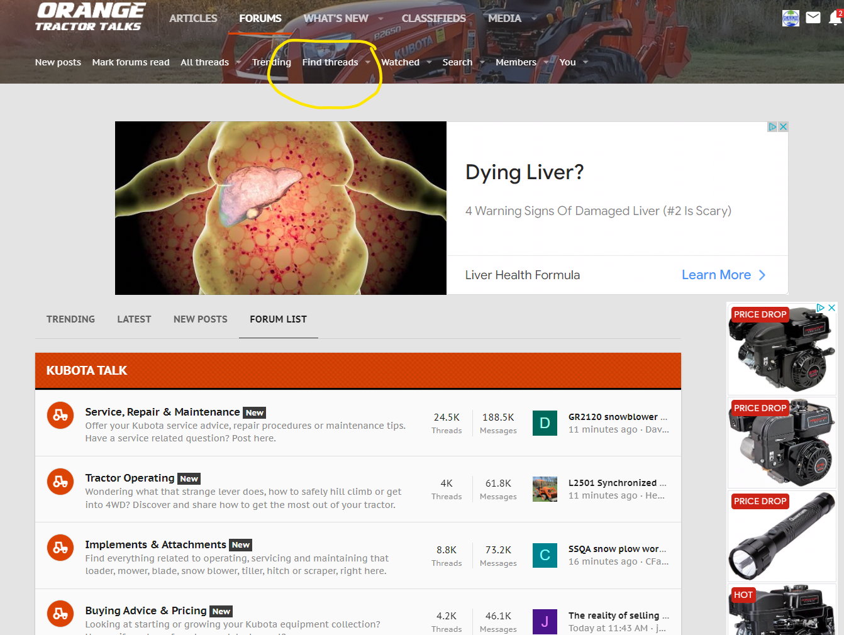Click the Learn More ad link
844x635 pixels.
click(x=716, y=275)
